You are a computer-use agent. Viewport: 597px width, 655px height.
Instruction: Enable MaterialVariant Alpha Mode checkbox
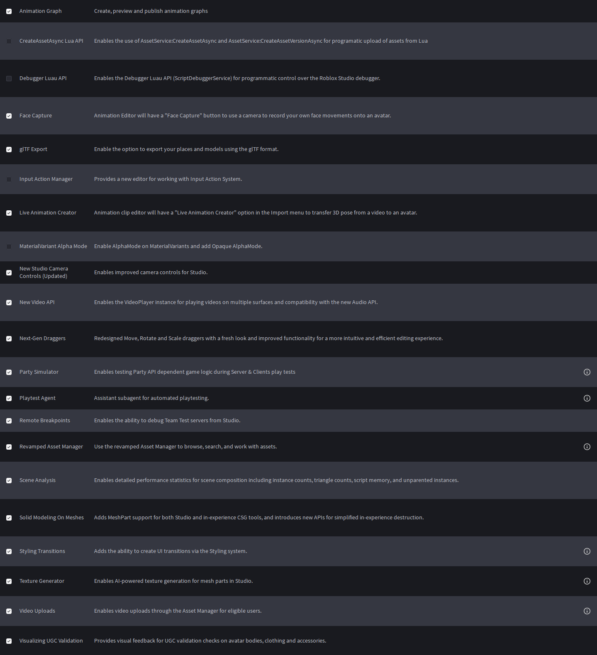[x=9, y=246]
